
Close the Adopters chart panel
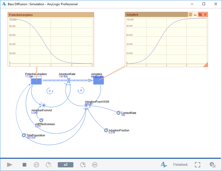(x=205, y=14)
